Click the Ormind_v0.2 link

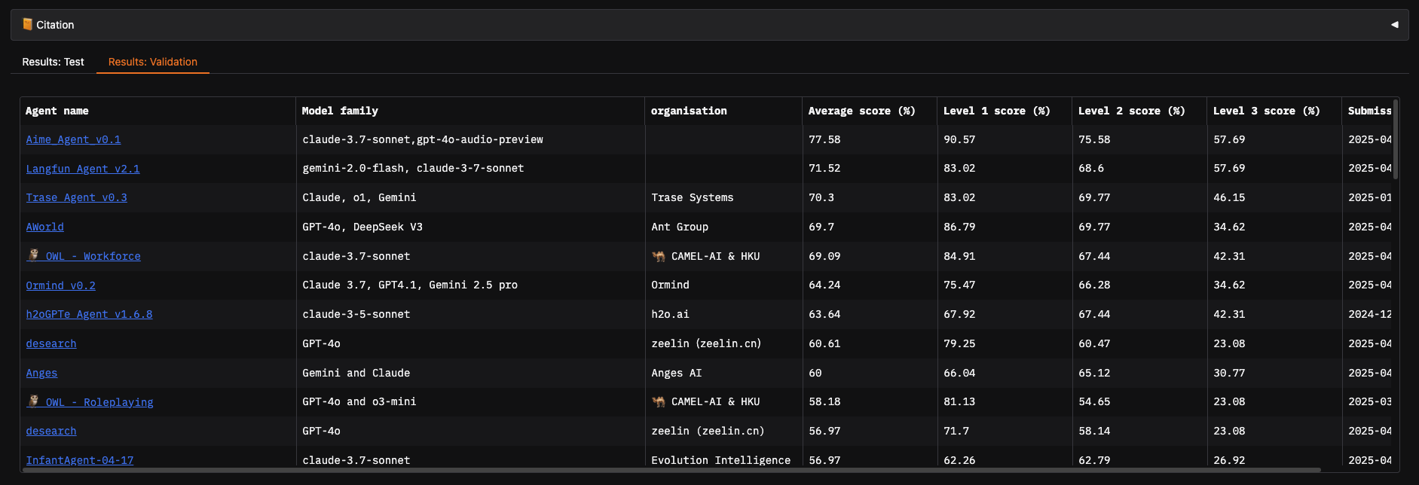(60, 285)
